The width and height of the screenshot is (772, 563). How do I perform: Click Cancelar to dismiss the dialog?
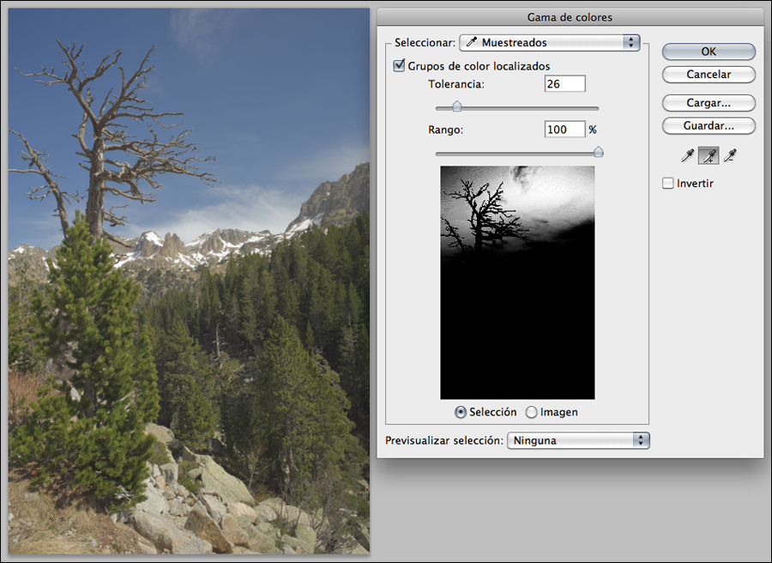[x=709, y=75]
